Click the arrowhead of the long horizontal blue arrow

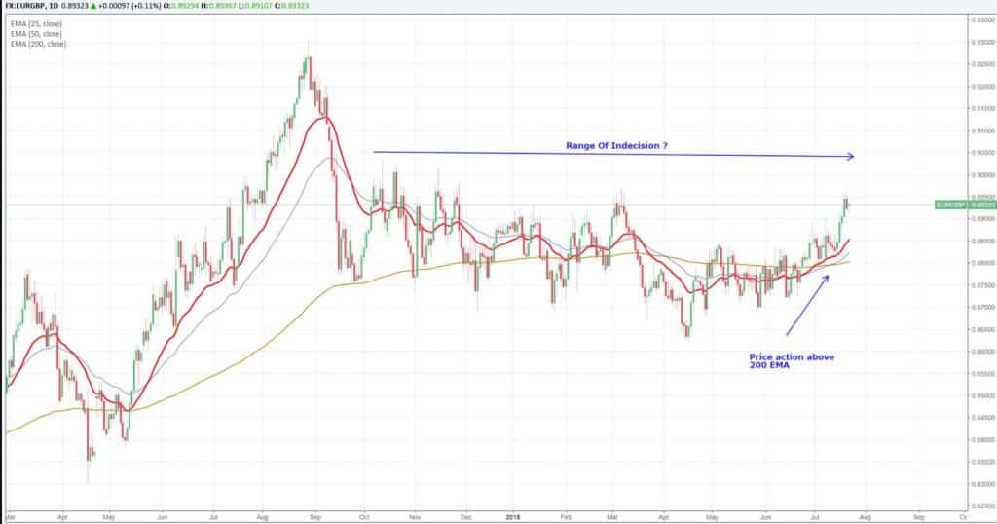tap(852, 156)
